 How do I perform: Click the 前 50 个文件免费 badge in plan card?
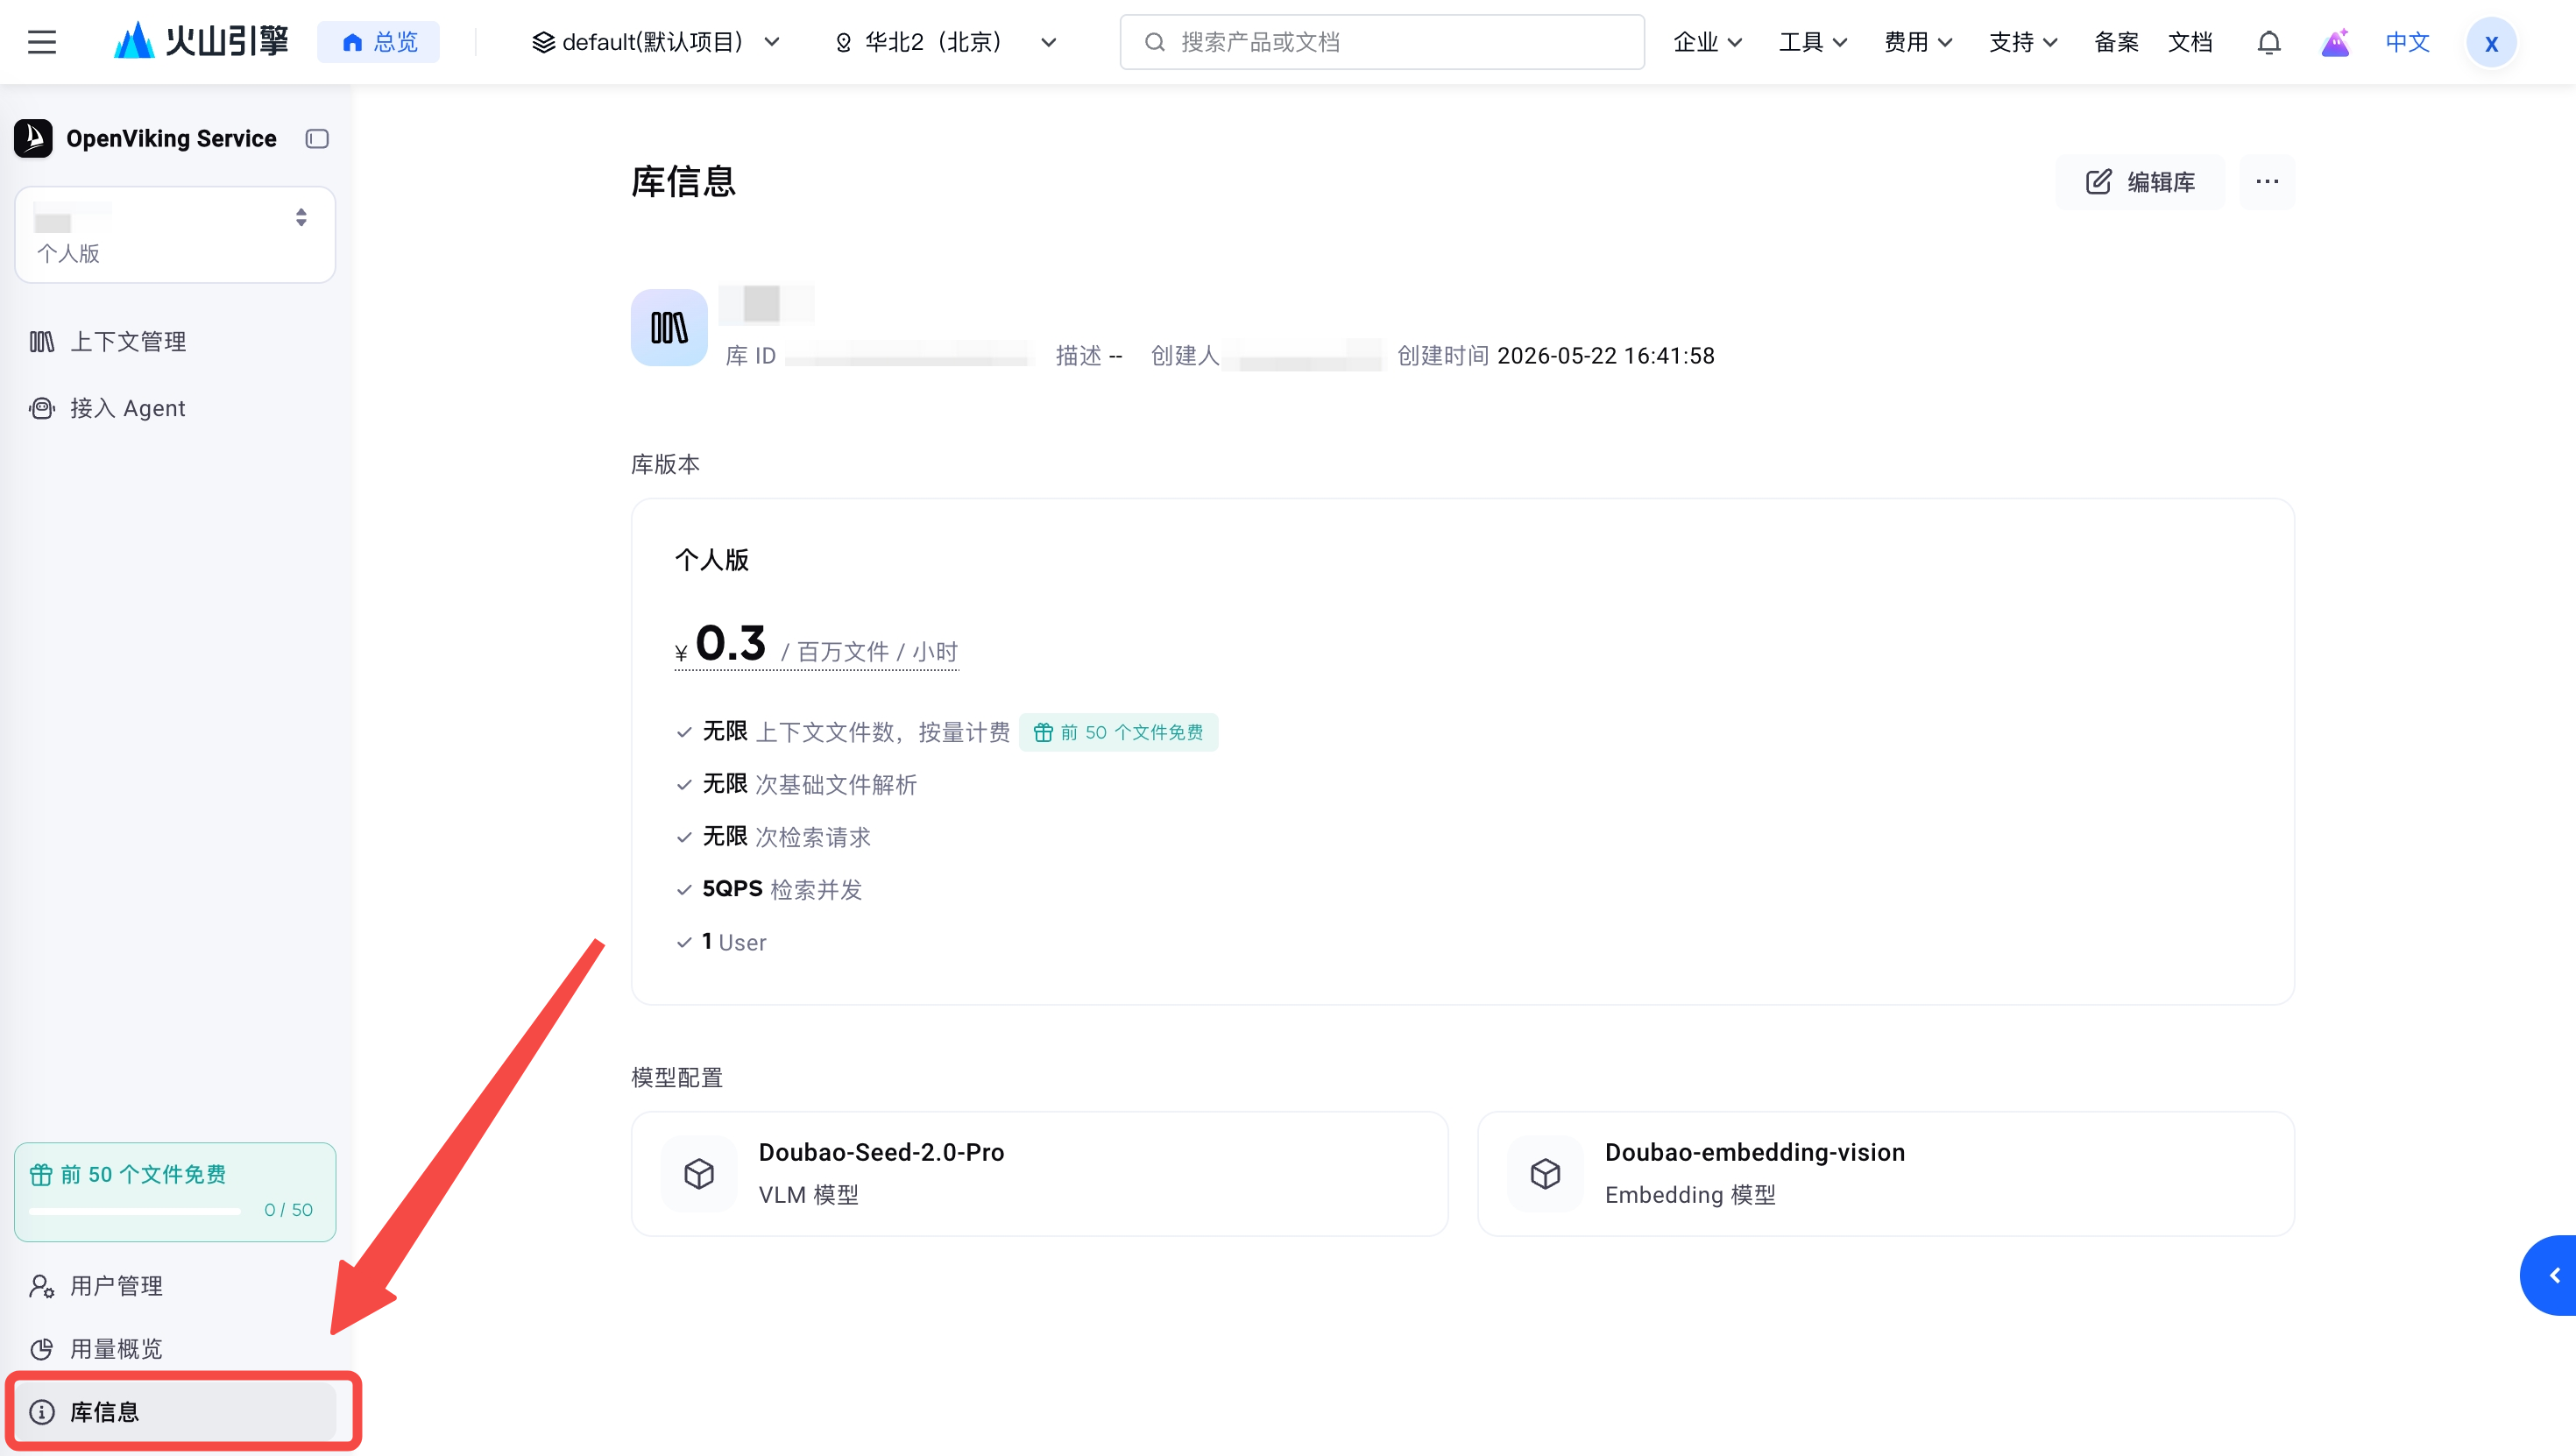(1118, 732)
